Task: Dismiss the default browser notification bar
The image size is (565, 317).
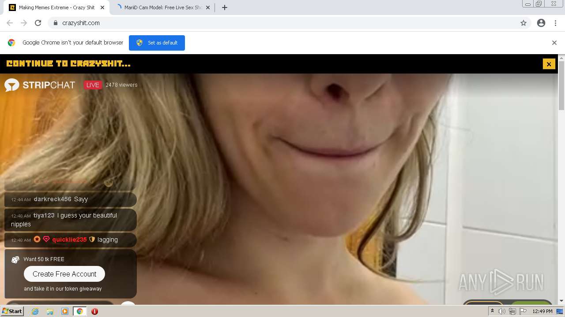Action: [x=554, y=43]
